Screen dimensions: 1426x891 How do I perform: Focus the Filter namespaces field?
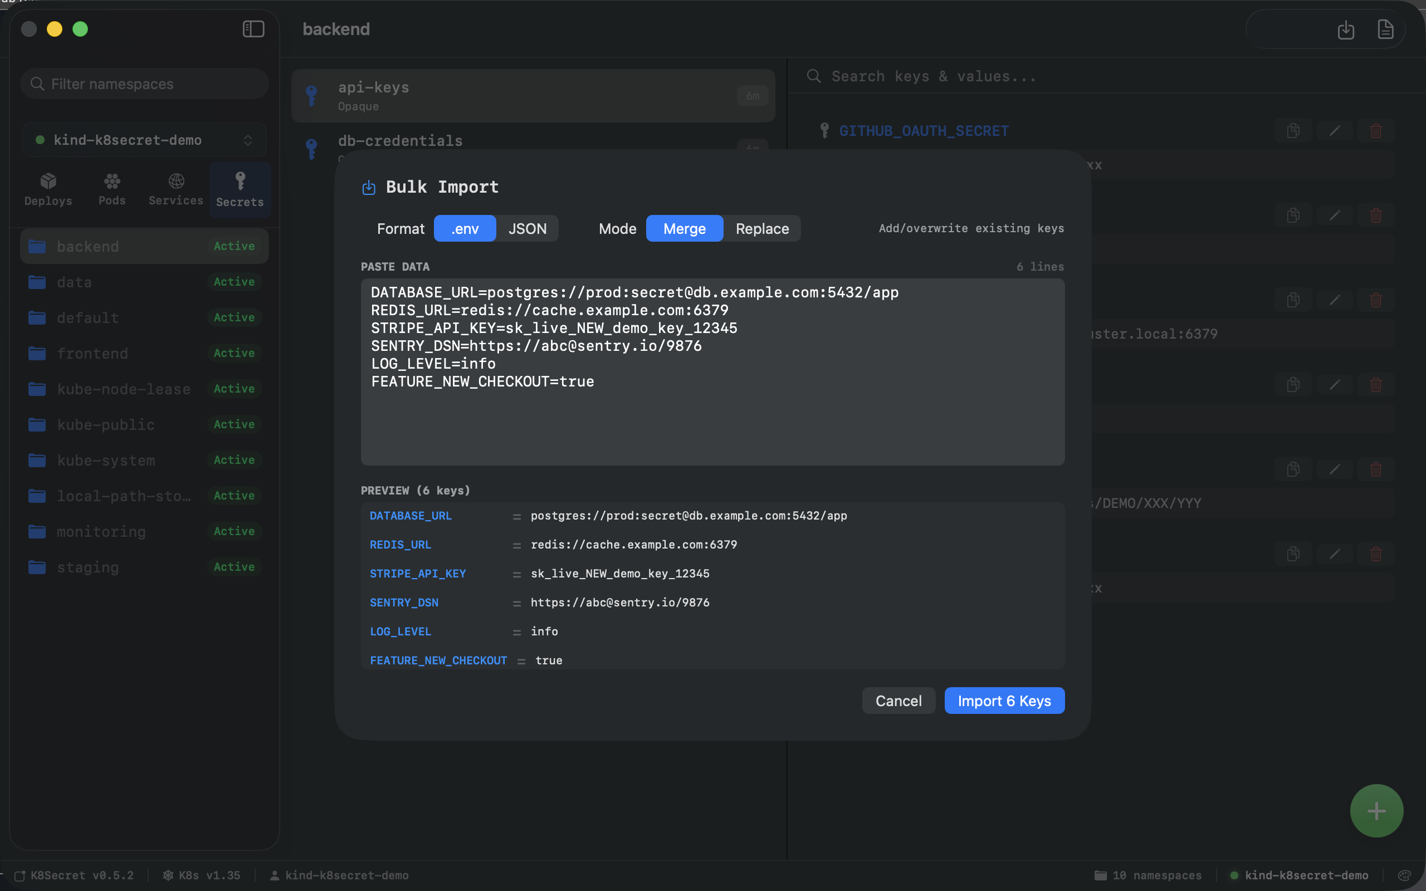pos(144,84)
